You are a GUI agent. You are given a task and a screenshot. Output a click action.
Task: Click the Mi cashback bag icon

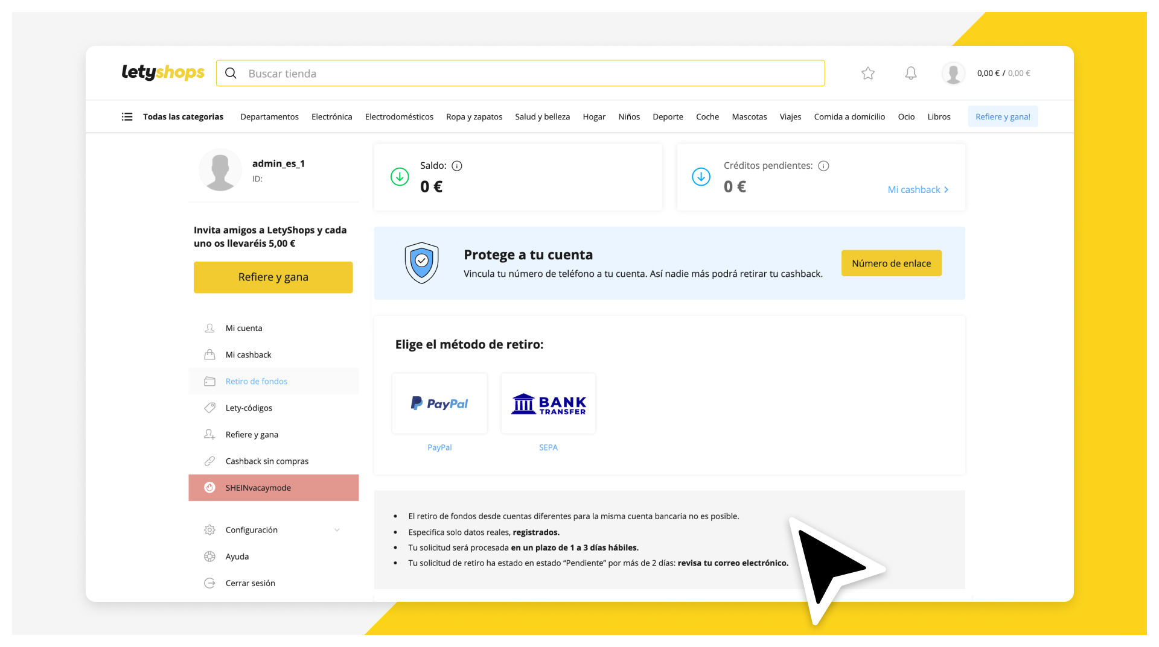click(209, 355)
